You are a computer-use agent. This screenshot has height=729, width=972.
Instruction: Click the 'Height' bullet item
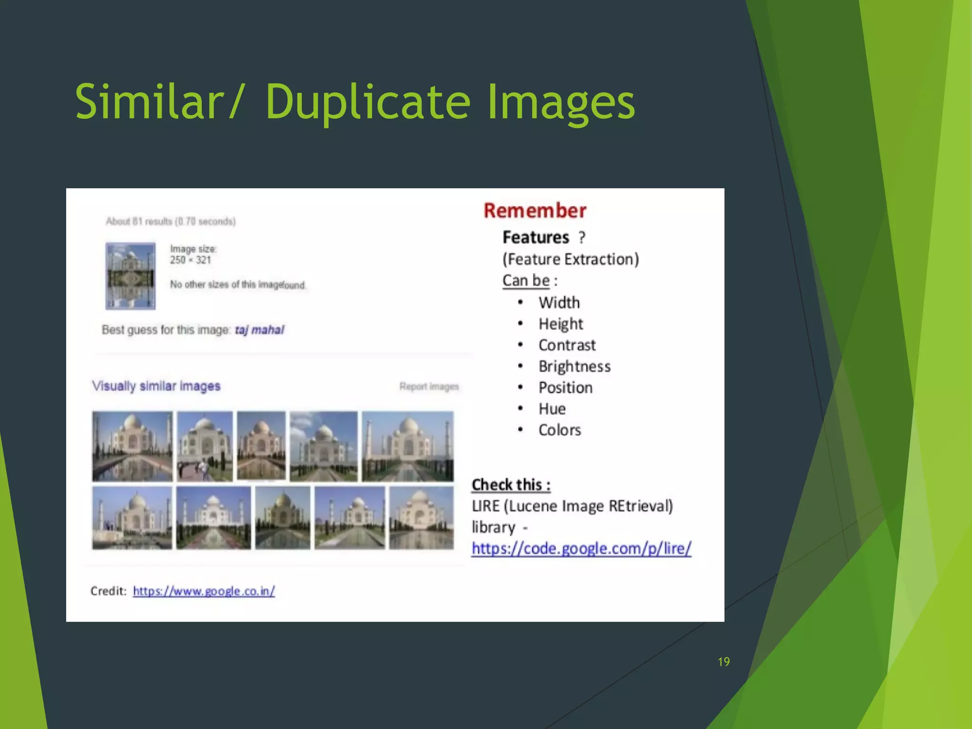(x=561, y=324)
